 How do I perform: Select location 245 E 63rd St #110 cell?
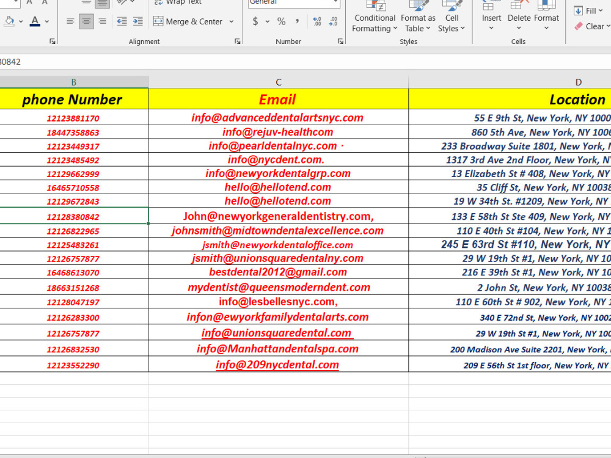510,245
